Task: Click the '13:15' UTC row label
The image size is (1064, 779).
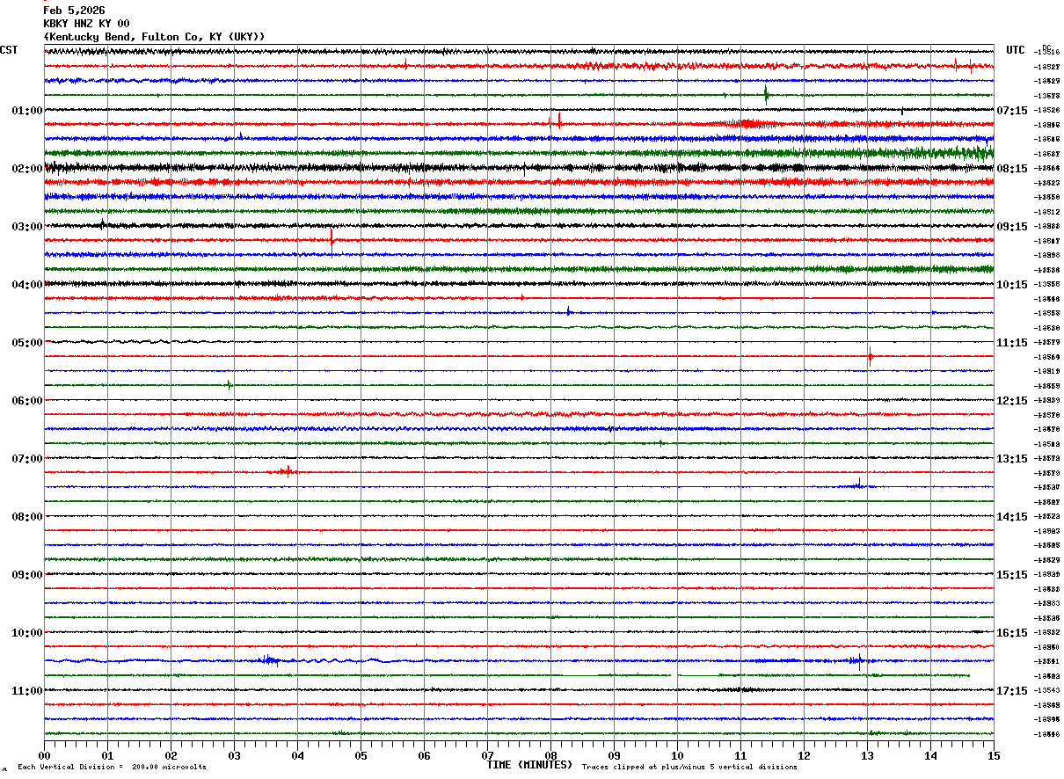Action: click(x=1012, y=458)
